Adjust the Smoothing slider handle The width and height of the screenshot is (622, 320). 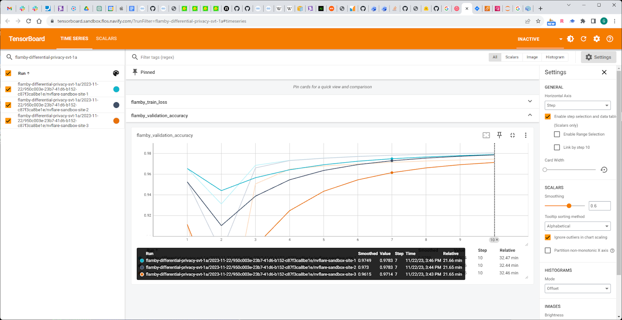click(569, 206)
